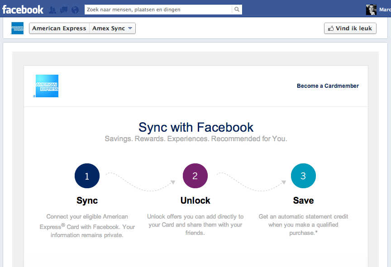Click the number 3 Save circle
The image size is (391, 267).
point(303,176)
